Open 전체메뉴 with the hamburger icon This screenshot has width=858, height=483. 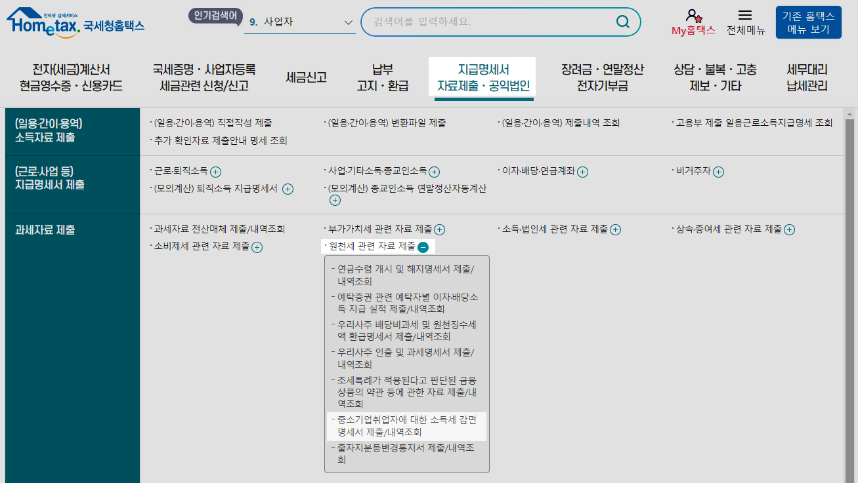click(745, 16)
